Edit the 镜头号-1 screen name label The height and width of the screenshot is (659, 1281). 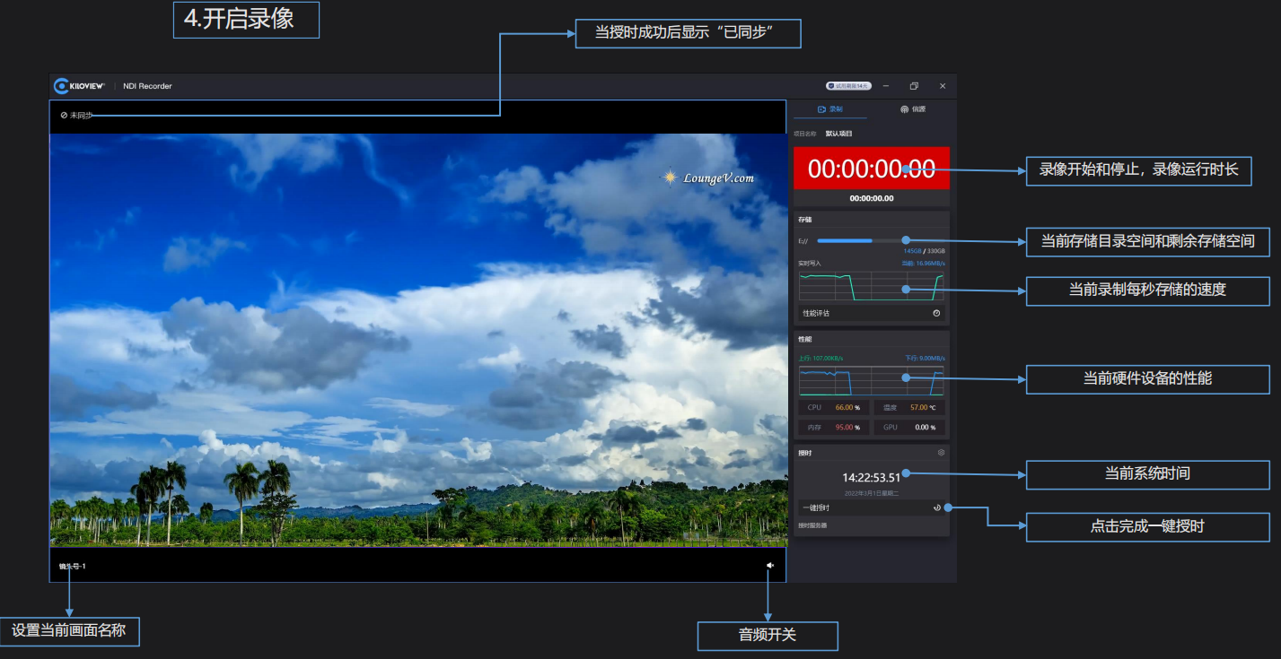coord(73,567)
